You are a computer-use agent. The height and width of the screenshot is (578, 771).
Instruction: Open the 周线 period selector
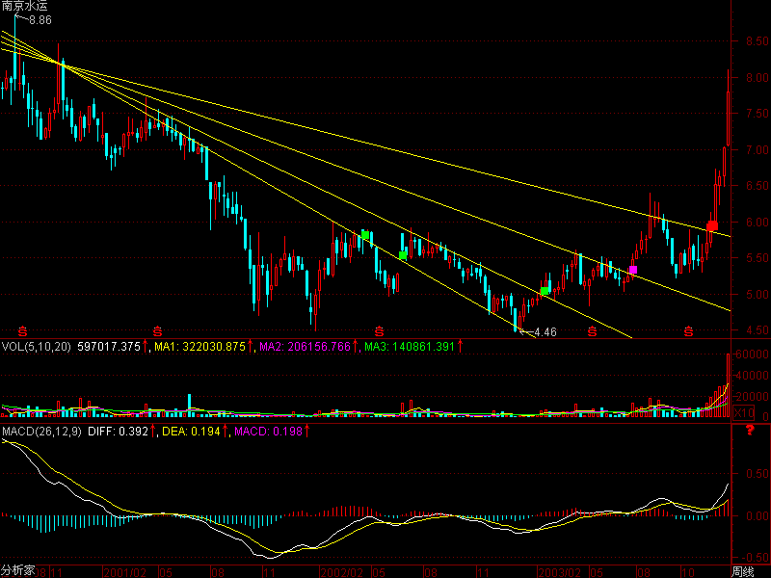point(741,570)
